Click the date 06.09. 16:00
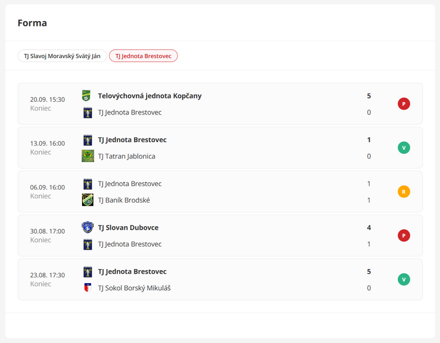 (48, 187)
